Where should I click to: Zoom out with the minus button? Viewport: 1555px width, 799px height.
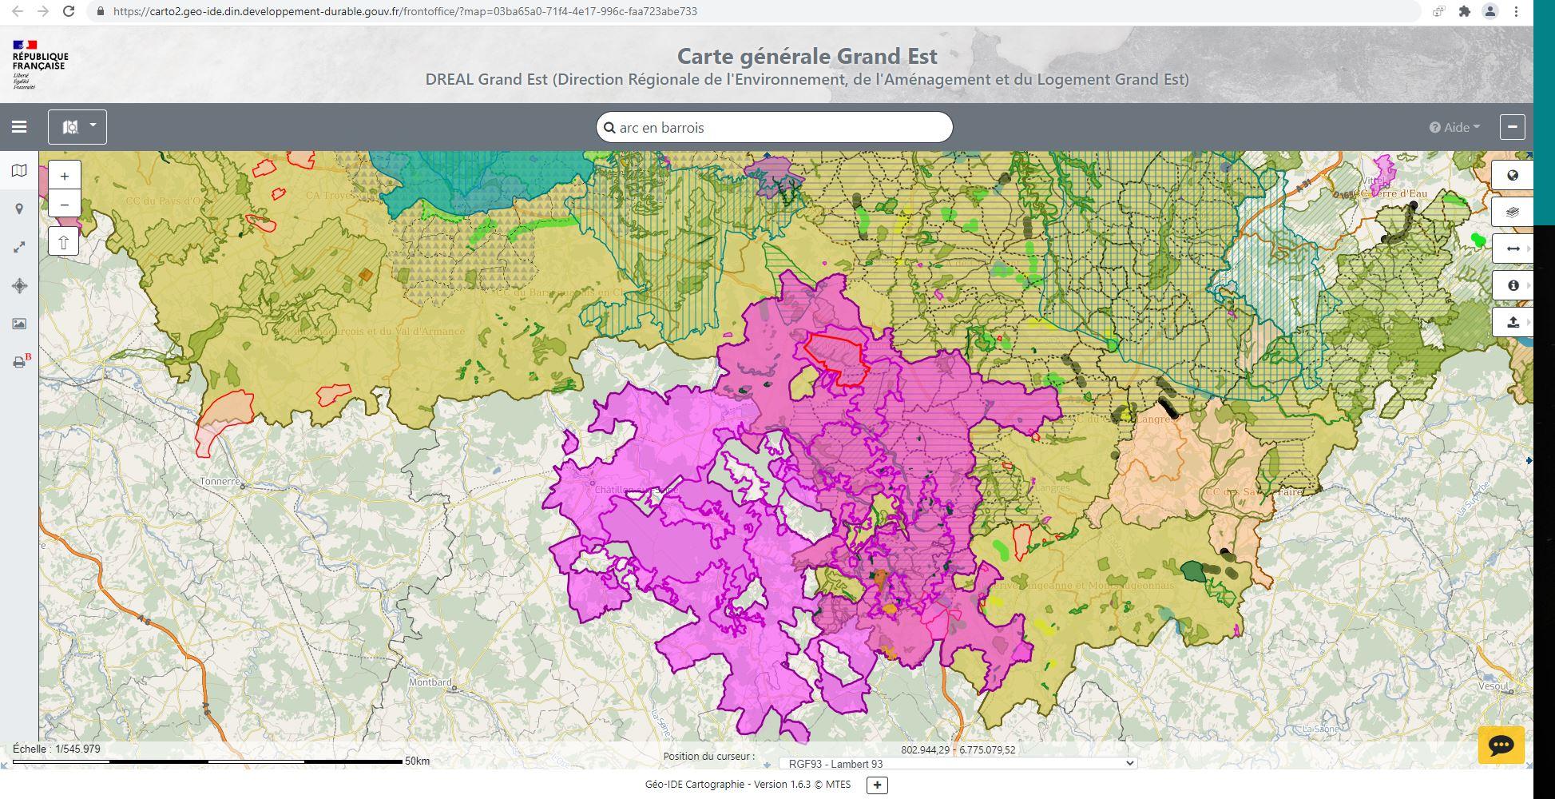click(x=65, y=205)
